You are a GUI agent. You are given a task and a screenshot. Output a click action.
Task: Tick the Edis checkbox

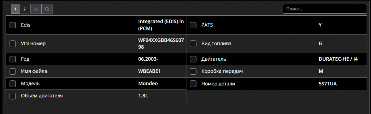click(x=13, y=25)
